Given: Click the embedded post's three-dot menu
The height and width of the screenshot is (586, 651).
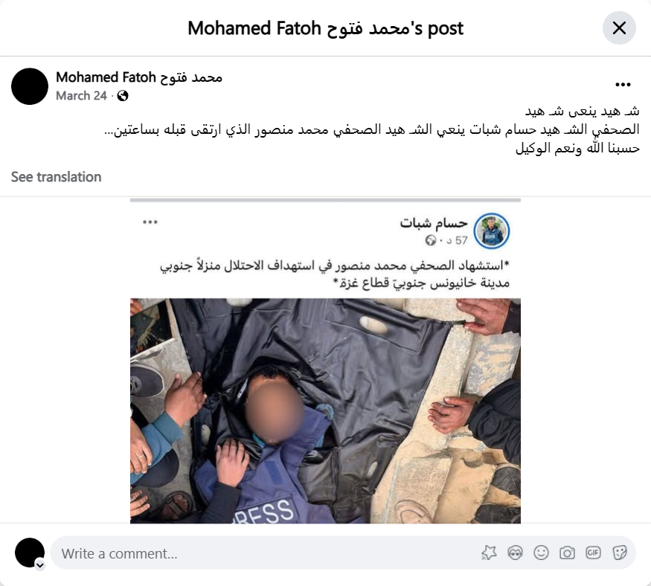Looking at the screenshot, I should [x=150, y=222].
